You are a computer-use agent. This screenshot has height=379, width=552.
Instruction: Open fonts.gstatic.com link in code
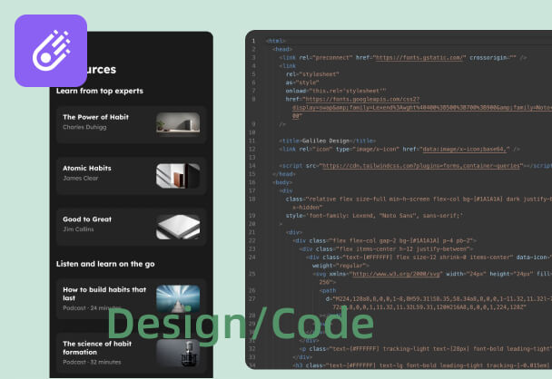[x=419, y=58]
